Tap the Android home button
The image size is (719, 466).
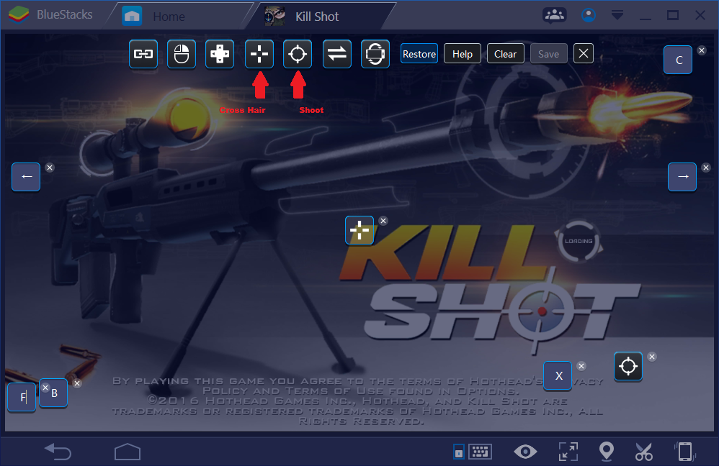point(128,452)
